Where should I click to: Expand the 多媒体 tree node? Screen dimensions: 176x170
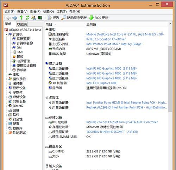click(x=7, y=92)
